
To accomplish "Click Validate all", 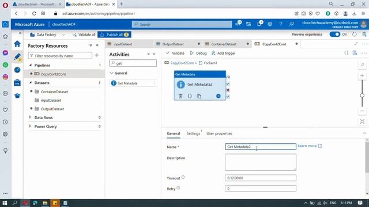I will pos(84,34).
